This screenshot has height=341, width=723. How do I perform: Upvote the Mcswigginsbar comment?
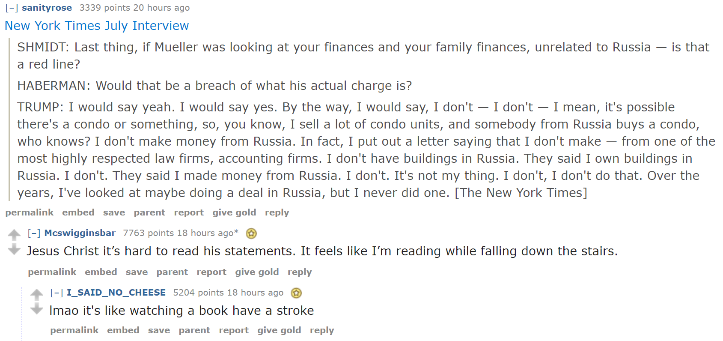(14, 234)
